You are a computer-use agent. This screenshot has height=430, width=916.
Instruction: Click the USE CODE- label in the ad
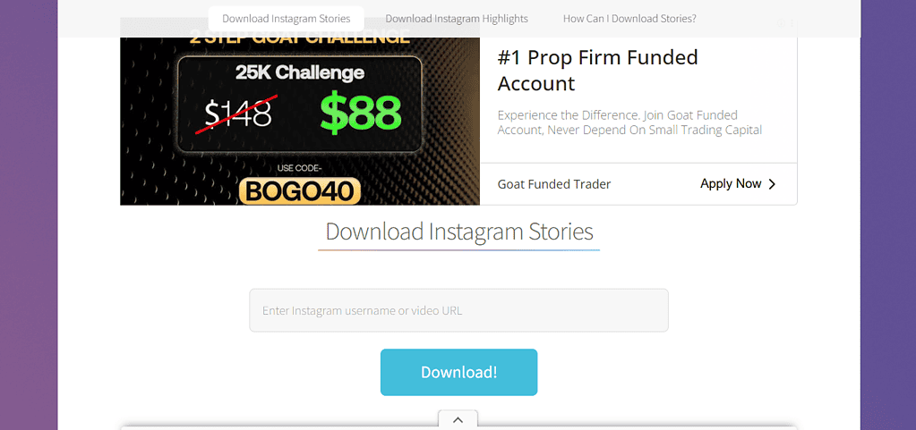299,169
